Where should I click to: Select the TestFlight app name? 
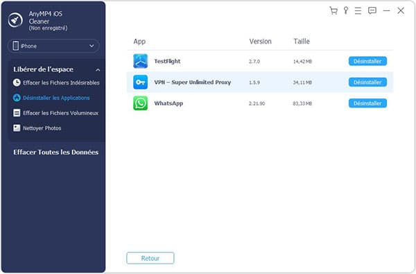click(167, 61)
